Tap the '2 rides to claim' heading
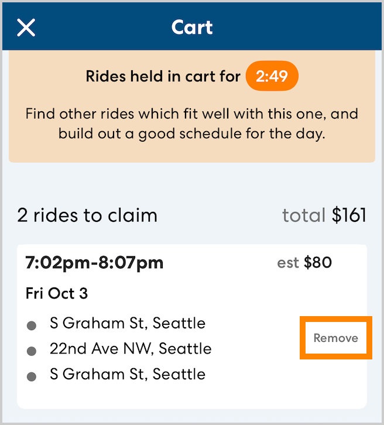 [87, 215]
